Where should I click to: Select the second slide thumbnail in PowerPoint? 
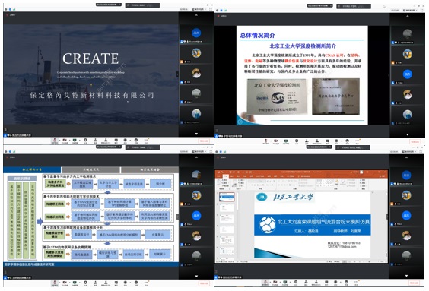coord(227,207)
